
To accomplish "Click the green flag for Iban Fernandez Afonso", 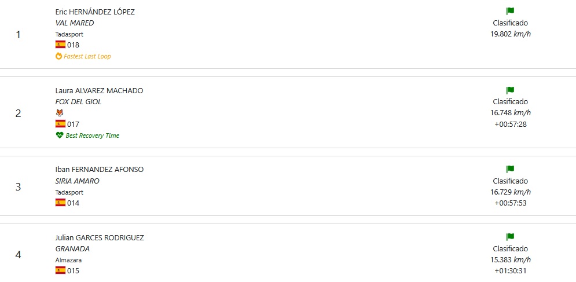I will tap(510, 169).
